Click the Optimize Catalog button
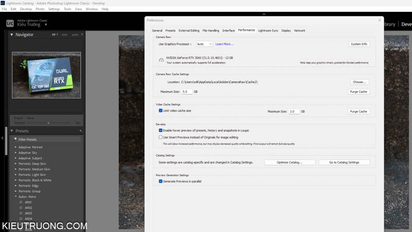 click(x=289, y=162)
